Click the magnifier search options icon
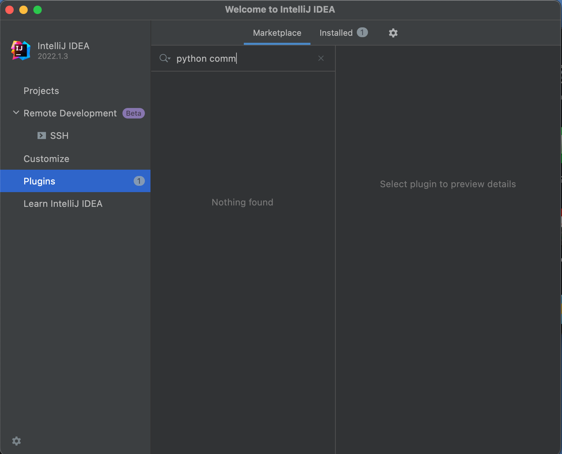The image size is (562, 454). tap(165, 58)
